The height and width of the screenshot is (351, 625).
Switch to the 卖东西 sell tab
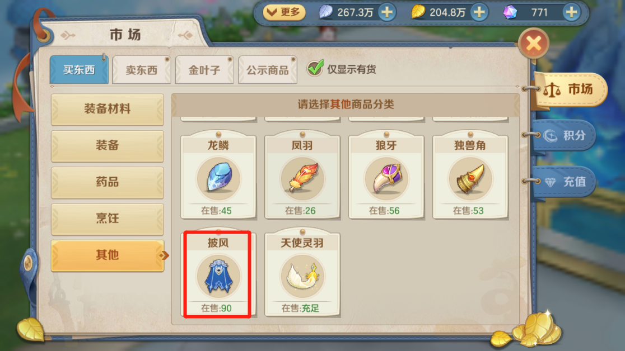(142, 70)
